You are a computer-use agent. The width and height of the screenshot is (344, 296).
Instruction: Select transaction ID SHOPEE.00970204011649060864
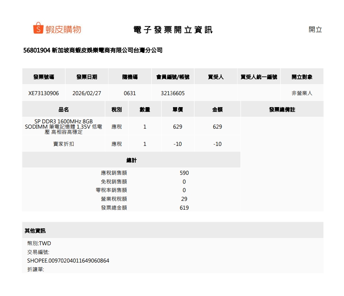click(x=68, y=261)
